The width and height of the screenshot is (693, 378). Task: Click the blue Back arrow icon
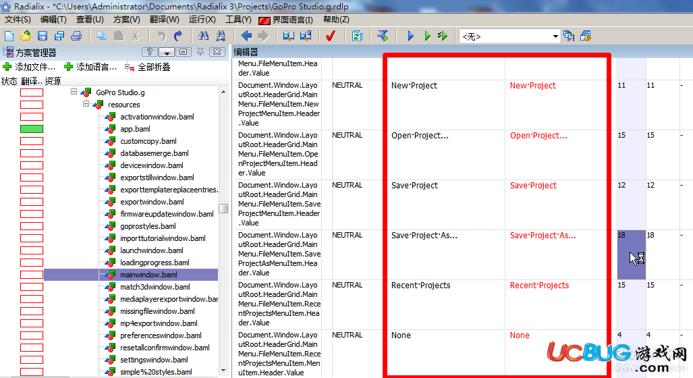pos(246,36)
